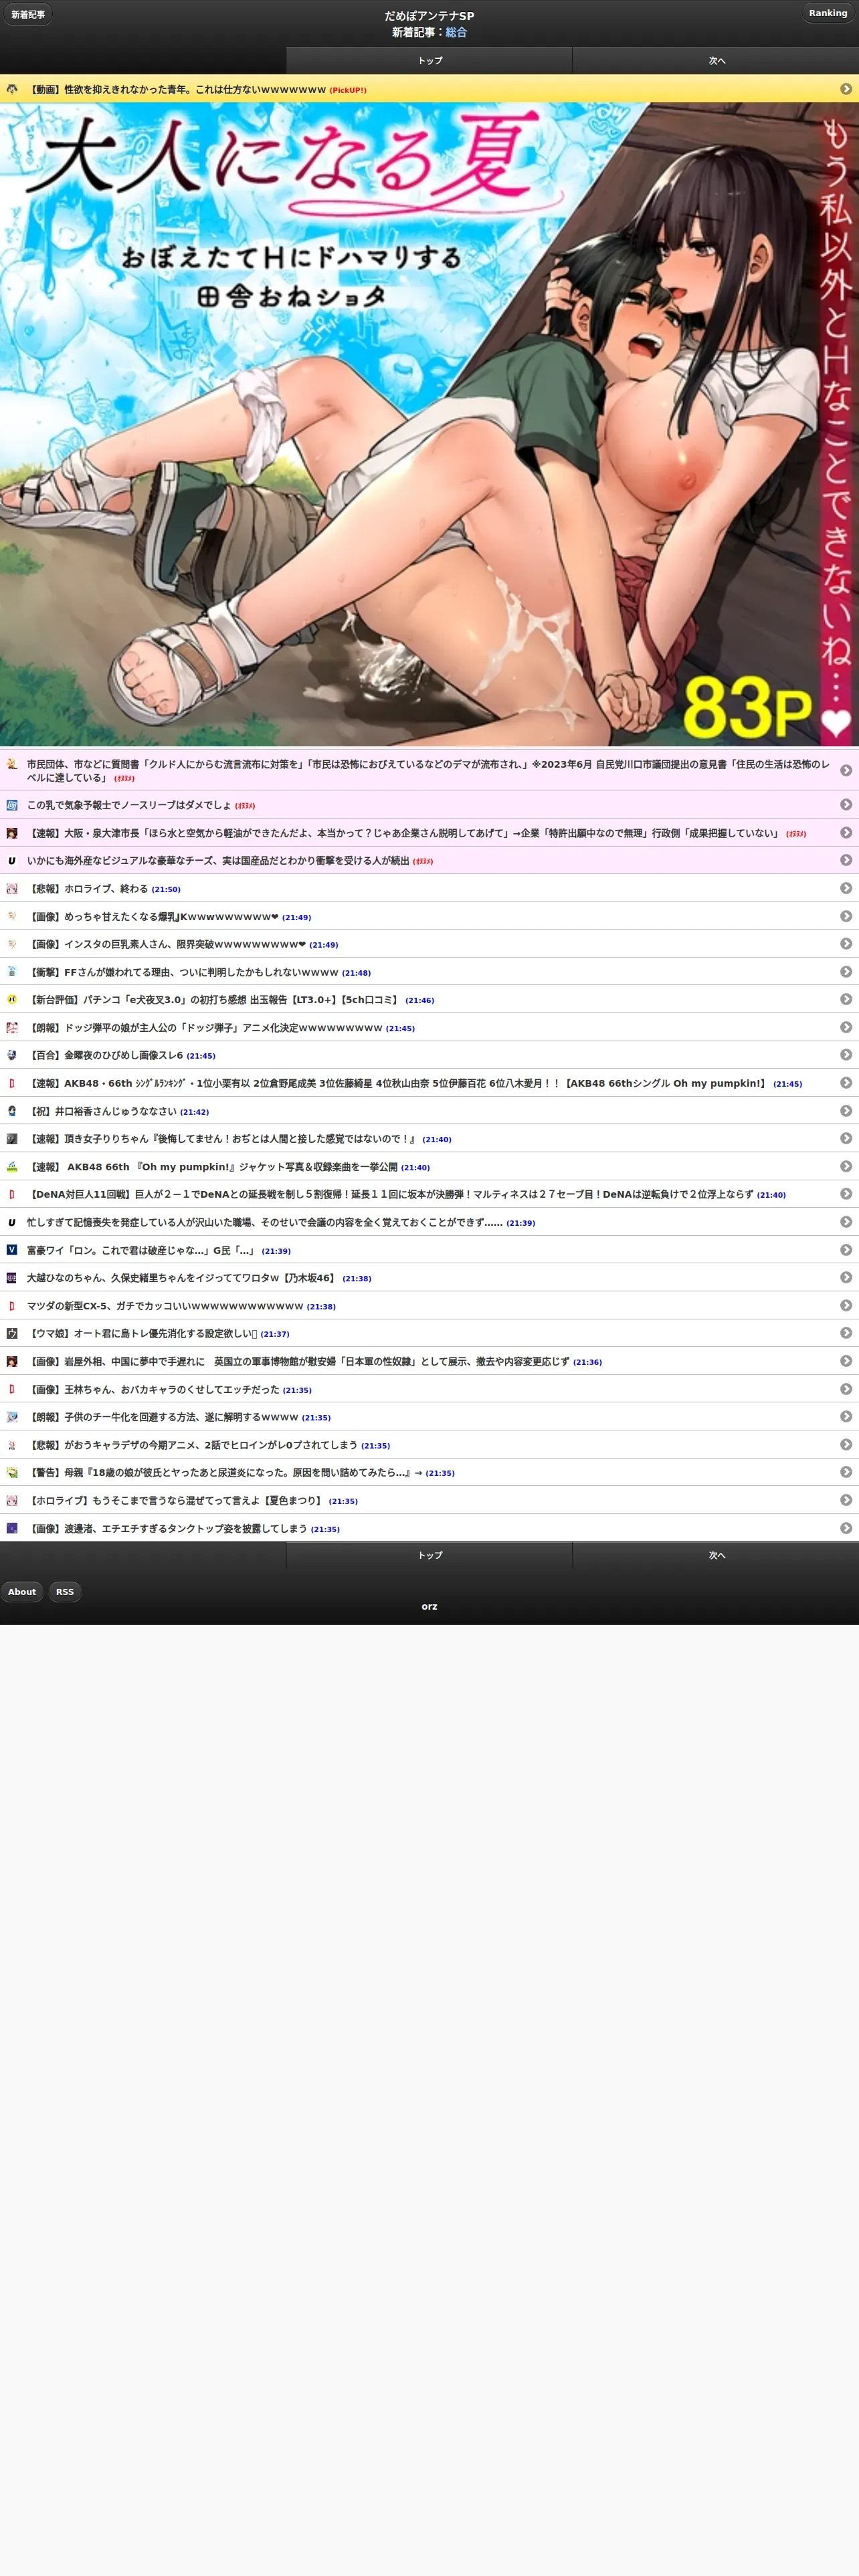Screen dimensions: 859x2576
Task: Select the トップ tab below the article list
Action: tap(430, 1555)
